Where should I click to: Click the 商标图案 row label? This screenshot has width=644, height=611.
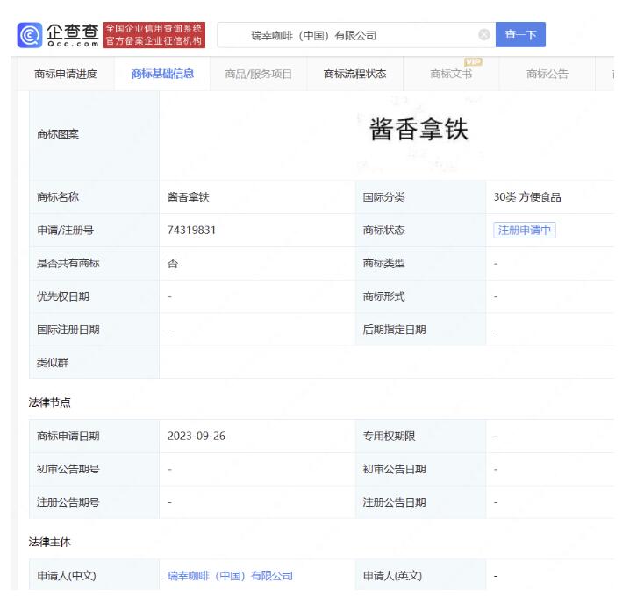pyautogui.click(x=58, y=135)
